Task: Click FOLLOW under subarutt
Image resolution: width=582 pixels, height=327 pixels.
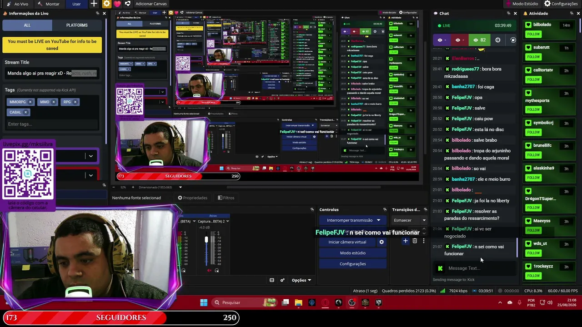Action: (533, 57)
